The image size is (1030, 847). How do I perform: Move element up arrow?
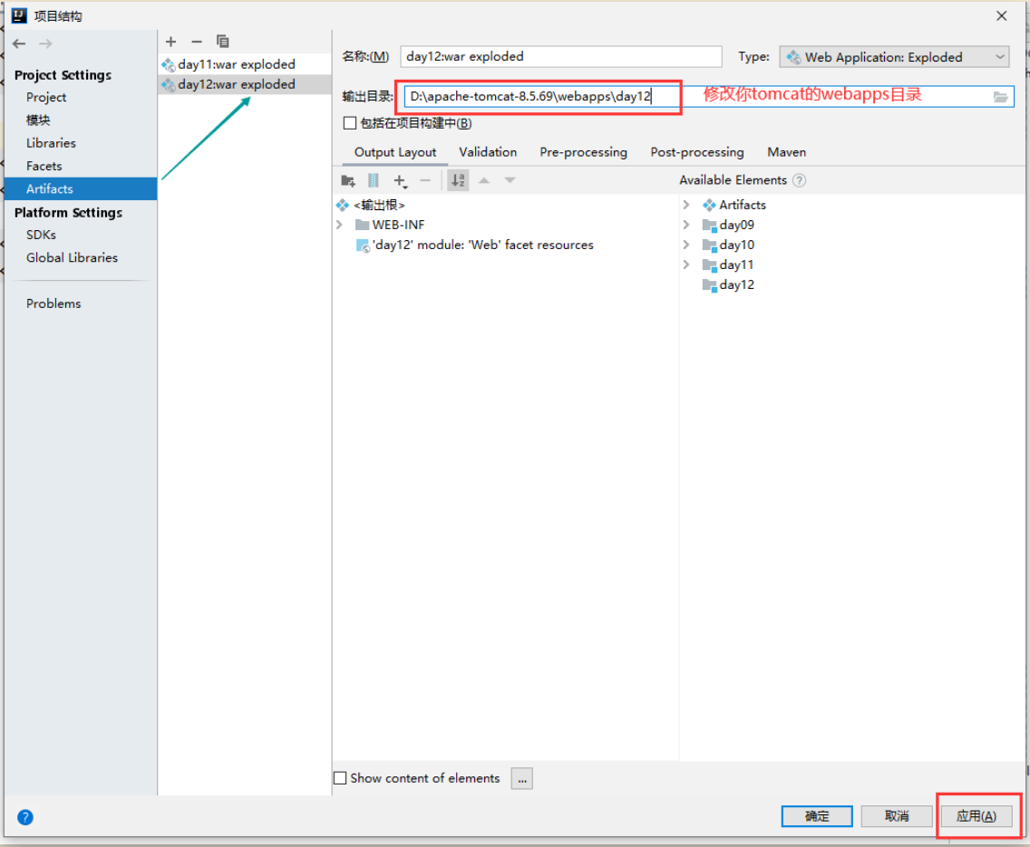pos(484,180)
